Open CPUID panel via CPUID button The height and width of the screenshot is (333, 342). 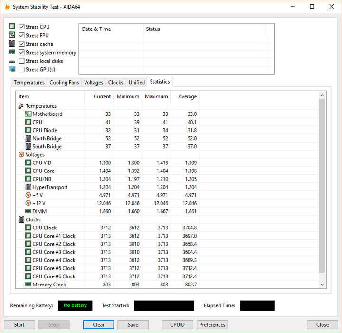tap(177, 325)
